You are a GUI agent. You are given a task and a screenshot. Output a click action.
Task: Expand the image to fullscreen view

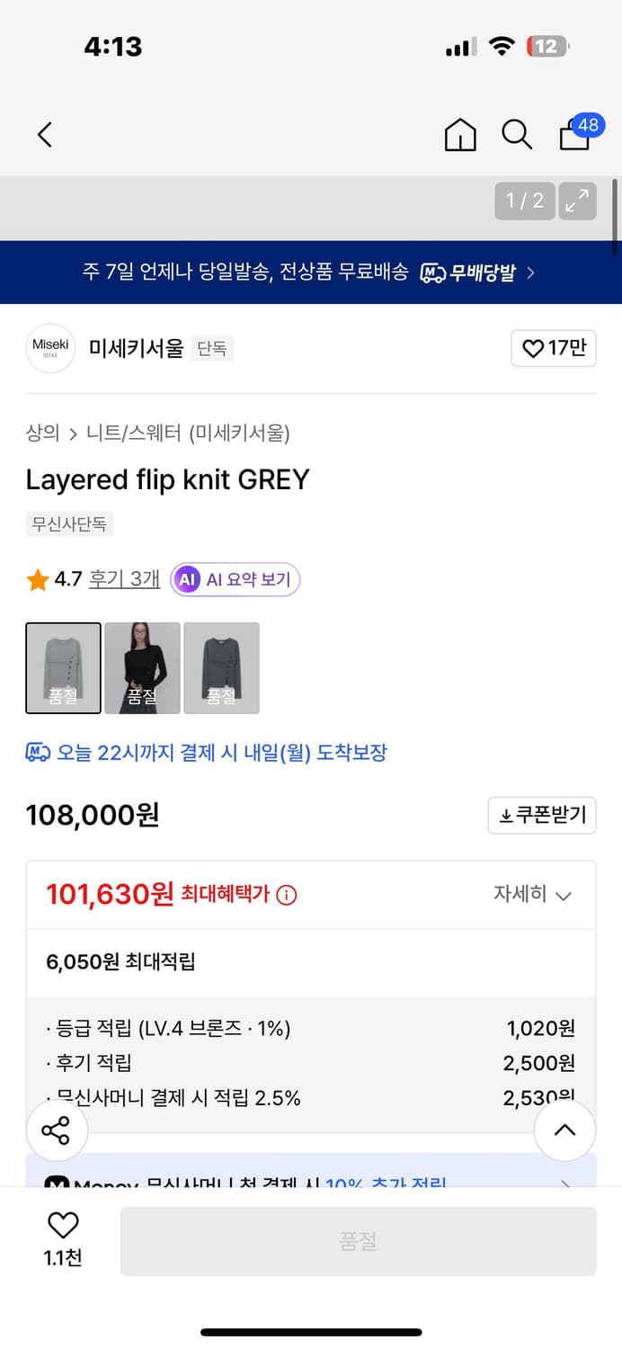(x=576, y=201)
